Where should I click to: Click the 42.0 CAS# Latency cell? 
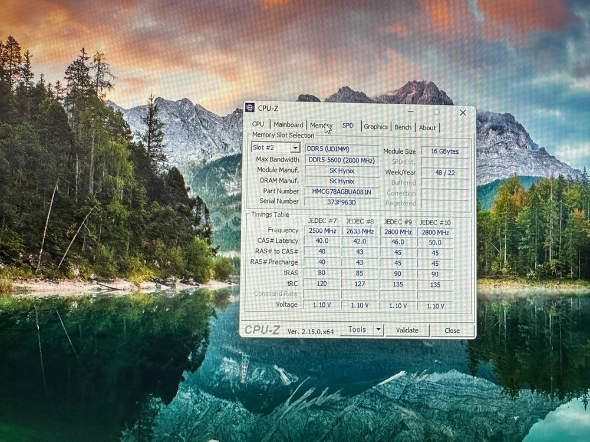pos(360,242)
